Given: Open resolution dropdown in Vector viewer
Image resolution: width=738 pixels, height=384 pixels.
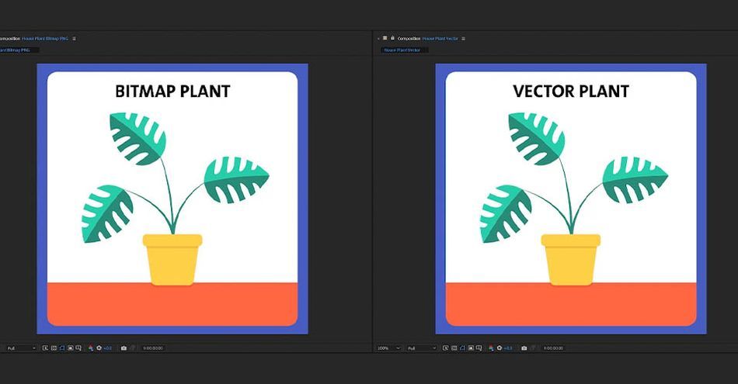Looking at the screenshot, I should [422, 348].
